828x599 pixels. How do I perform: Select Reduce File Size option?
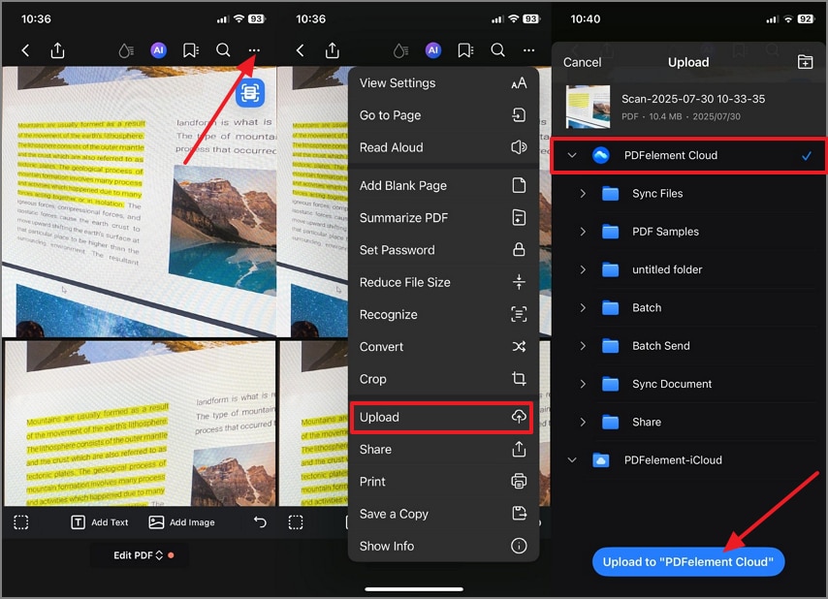pos(444,282)
